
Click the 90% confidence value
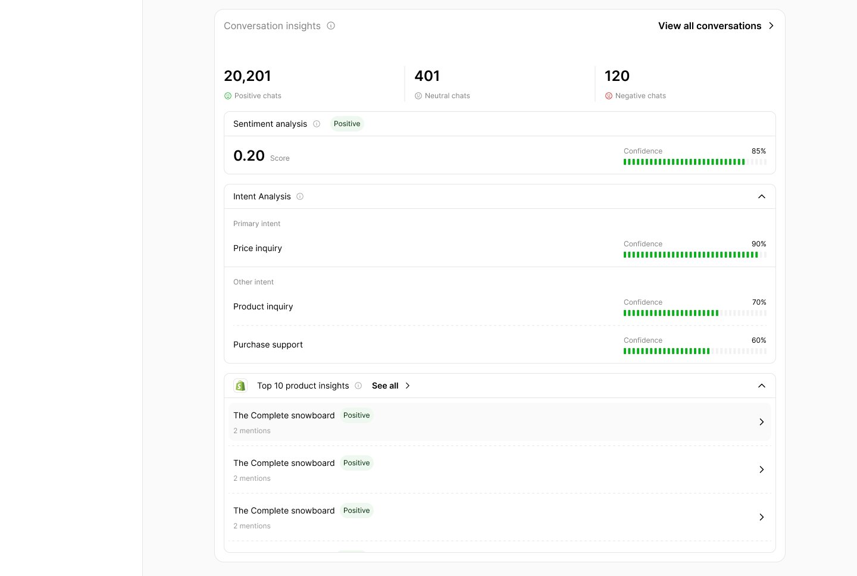coord(759,244)
